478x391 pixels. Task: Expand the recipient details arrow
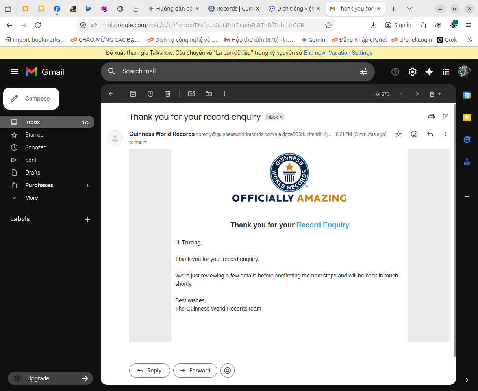click(145, 142)
